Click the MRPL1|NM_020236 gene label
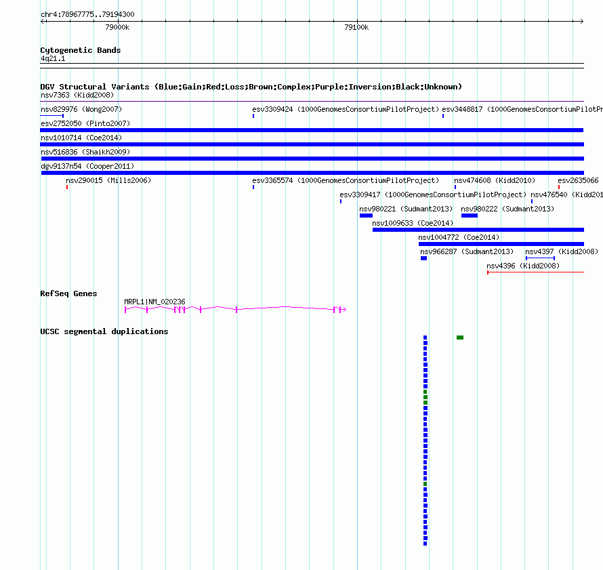The image size is (603, 570). coord(154,302)
